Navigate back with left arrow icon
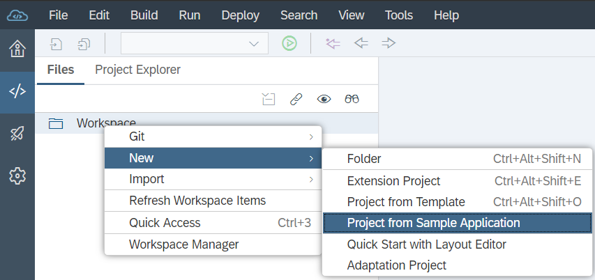The height and width of the screenshot is (280, 595). pyautogui.click(x=361, y=43)
